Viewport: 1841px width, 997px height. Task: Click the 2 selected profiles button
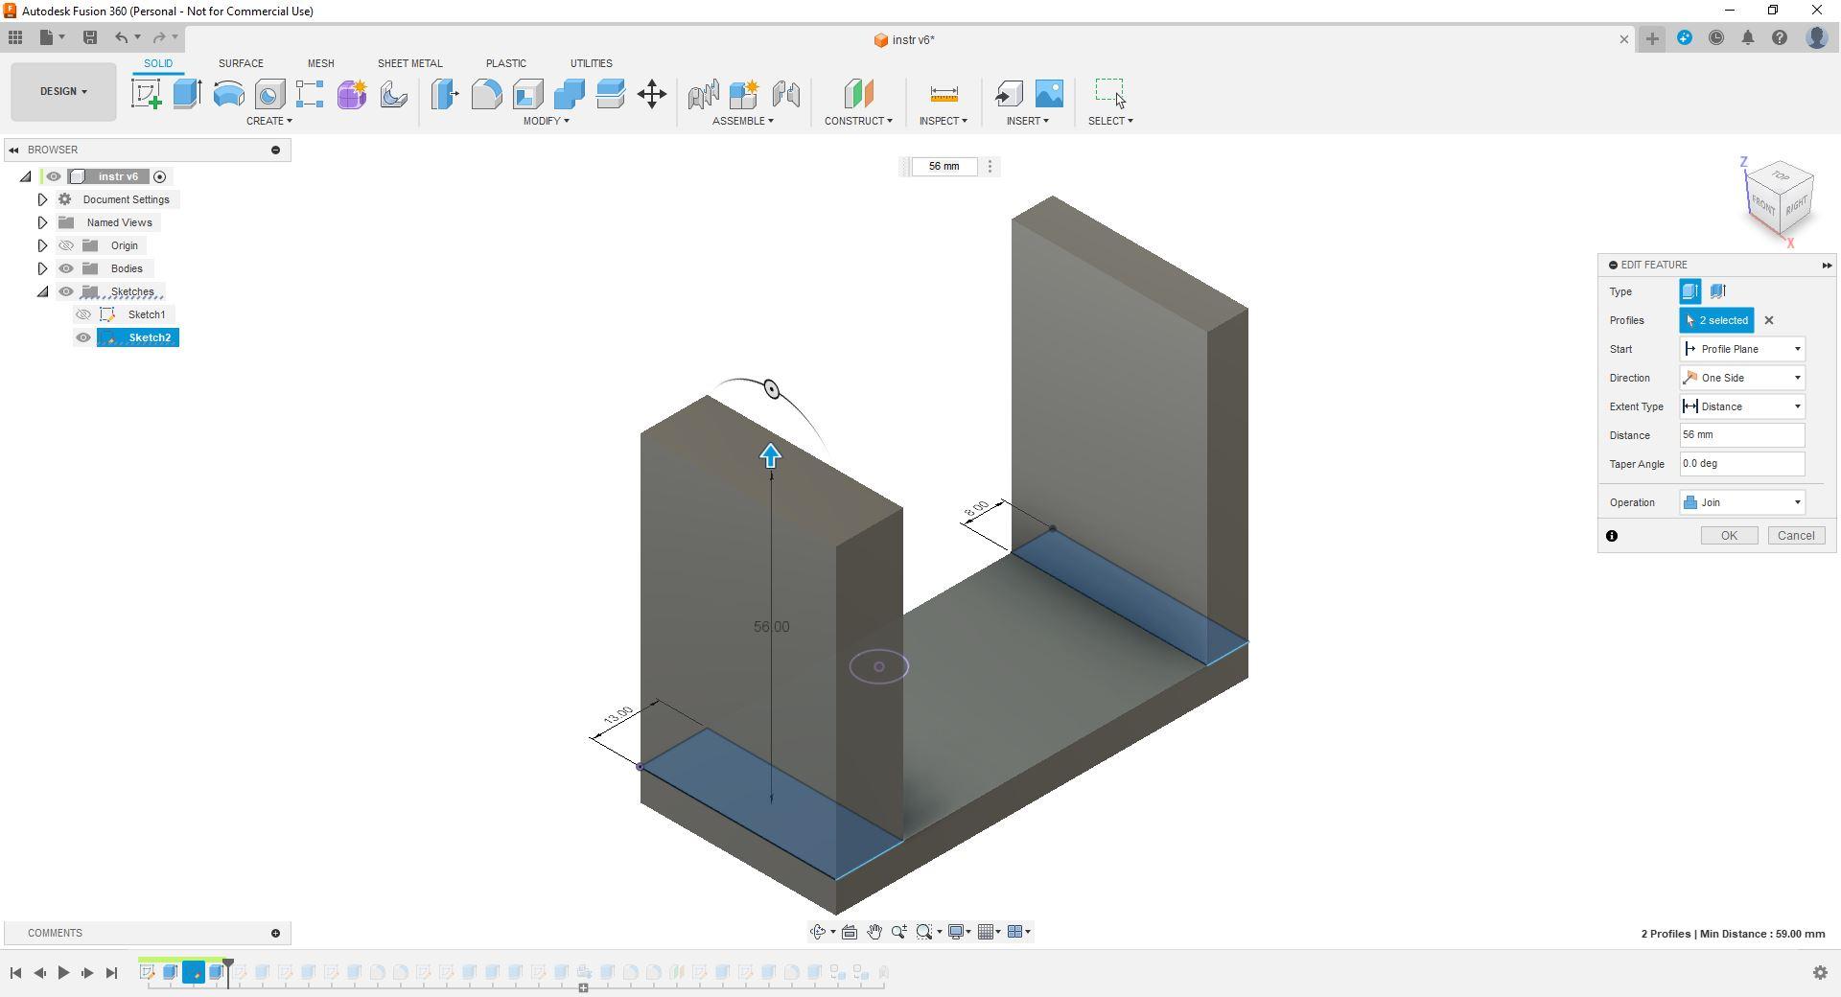[x=1716, y=320]
